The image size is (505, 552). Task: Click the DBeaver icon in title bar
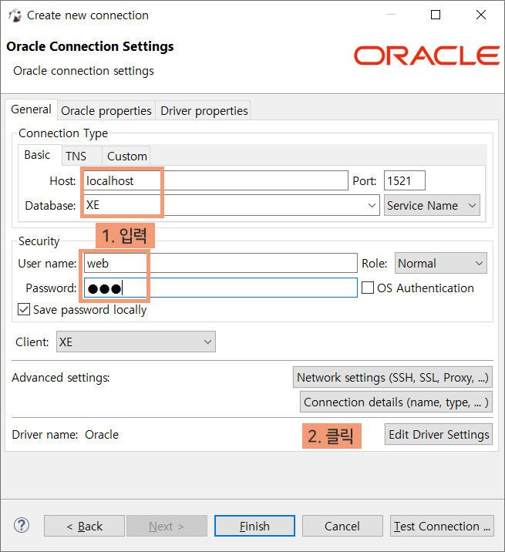click(x=15, y=15)
